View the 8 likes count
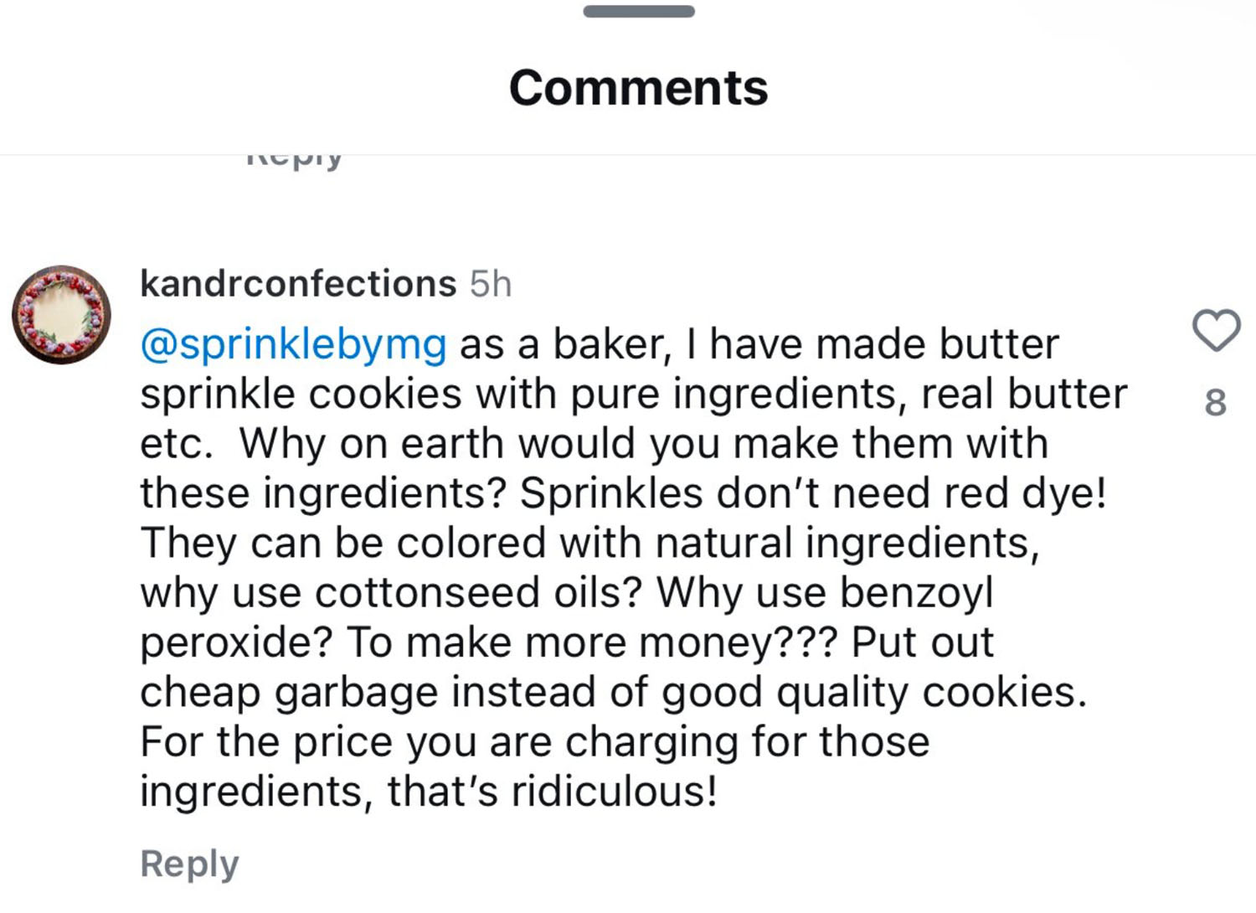Viewport: 1256px width, 913px height. [x=1216, y=403]
